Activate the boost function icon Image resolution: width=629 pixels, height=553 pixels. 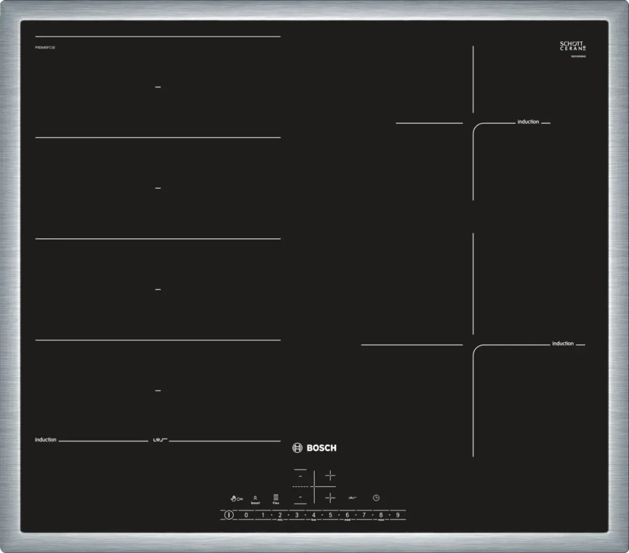point(255,498)
